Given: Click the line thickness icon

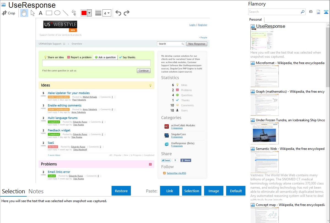Looking at the screenshot, I should coord(98,13).
